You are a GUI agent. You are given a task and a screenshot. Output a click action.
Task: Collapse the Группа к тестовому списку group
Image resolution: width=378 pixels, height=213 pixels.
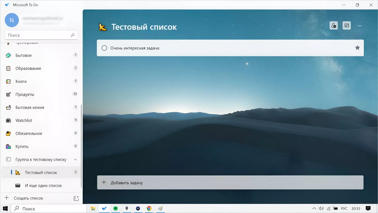(x=75, y=160)
